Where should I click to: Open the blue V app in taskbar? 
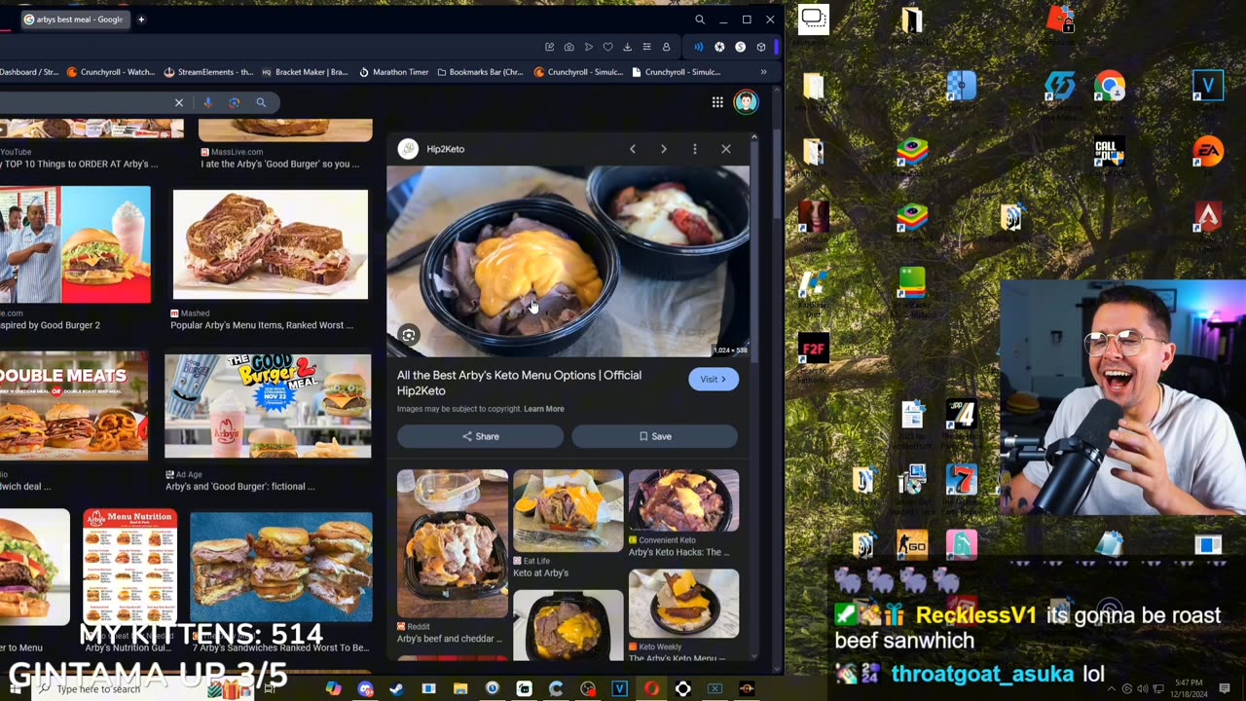point(619,689)
